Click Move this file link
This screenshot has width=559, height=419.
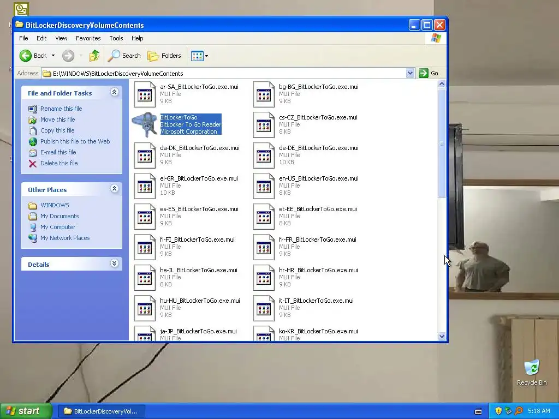point(57,119)
